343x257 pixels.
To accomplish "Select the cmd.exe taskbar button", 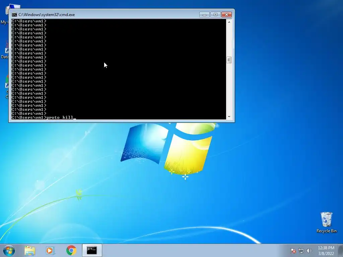I will click(92, 250).
